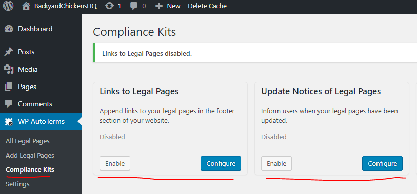
Task: Click the comments count '0' in admin bar
Action: click(144, 6)
